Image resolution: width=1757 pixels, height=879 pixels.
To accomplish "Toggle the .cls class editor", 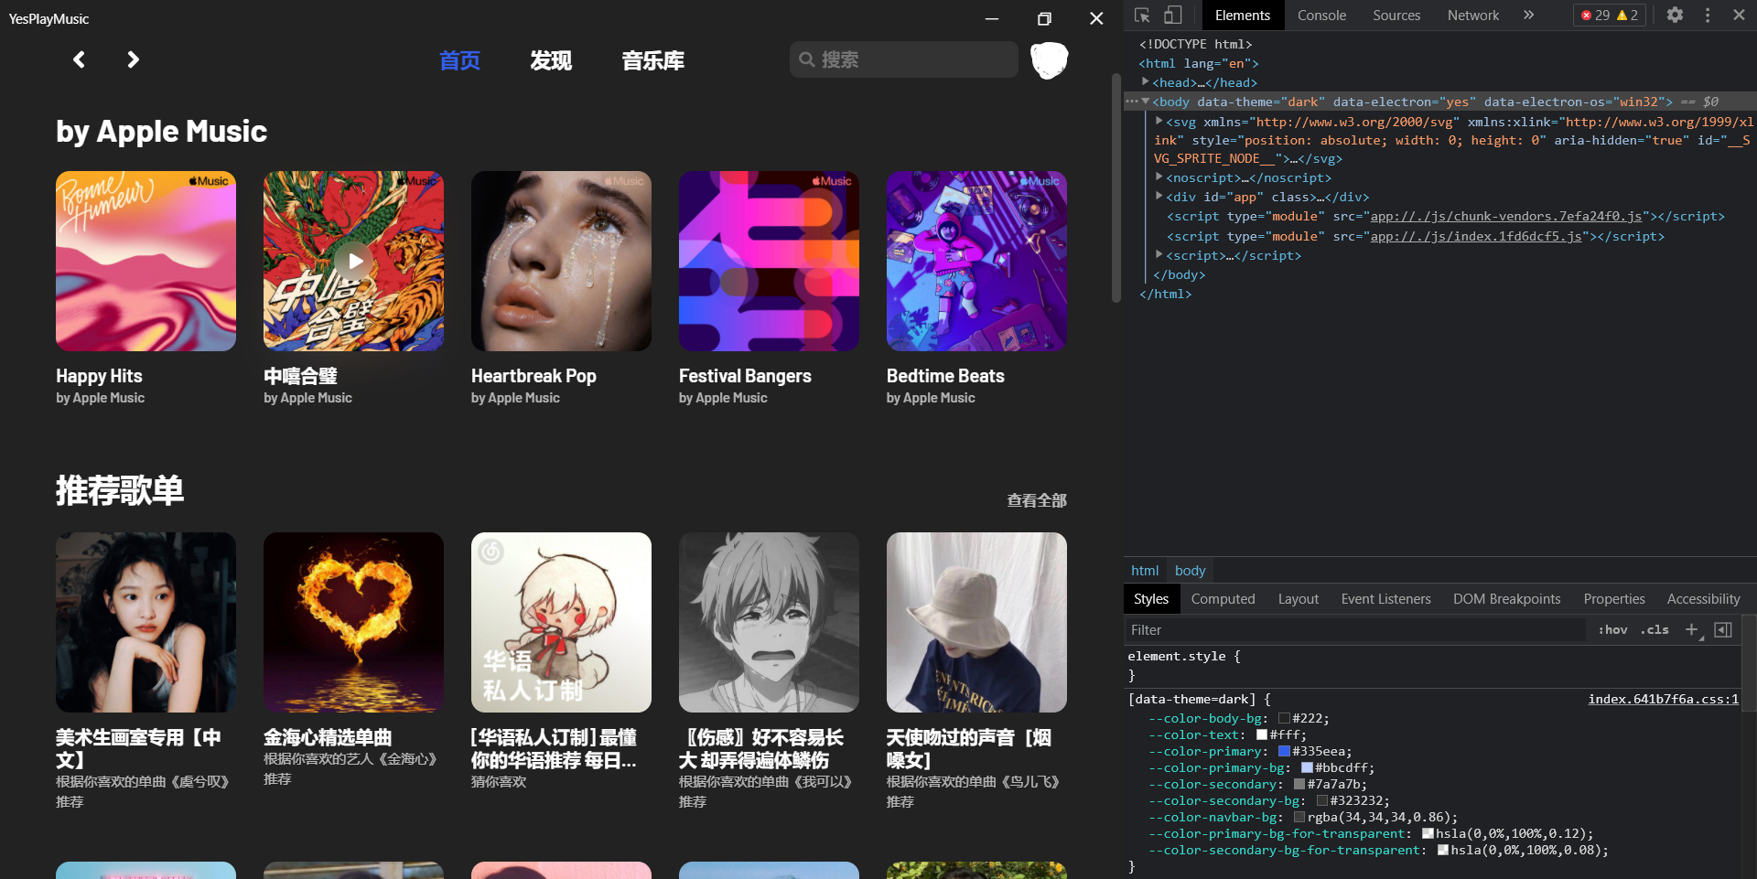I will tap(1655, 629).
